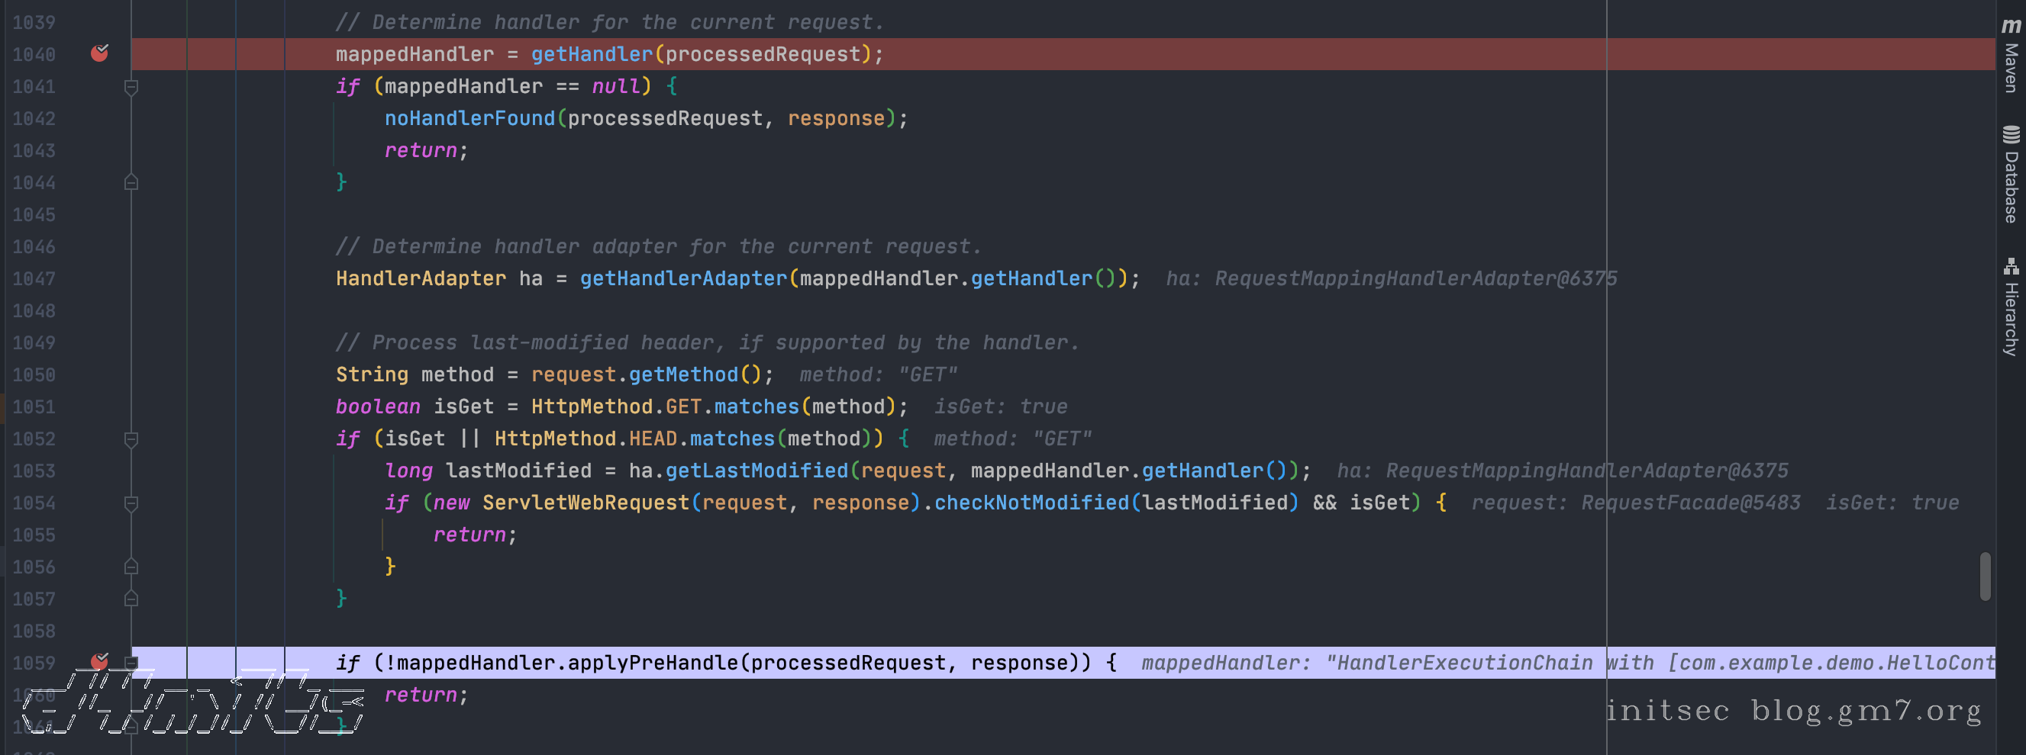
Task: Click the getHandlerAdapter method call
Action: (x=682, y=279)
